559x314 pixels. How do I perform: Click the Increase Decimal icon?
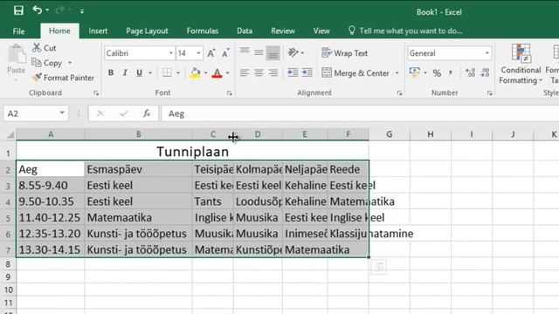pos(470,72)
